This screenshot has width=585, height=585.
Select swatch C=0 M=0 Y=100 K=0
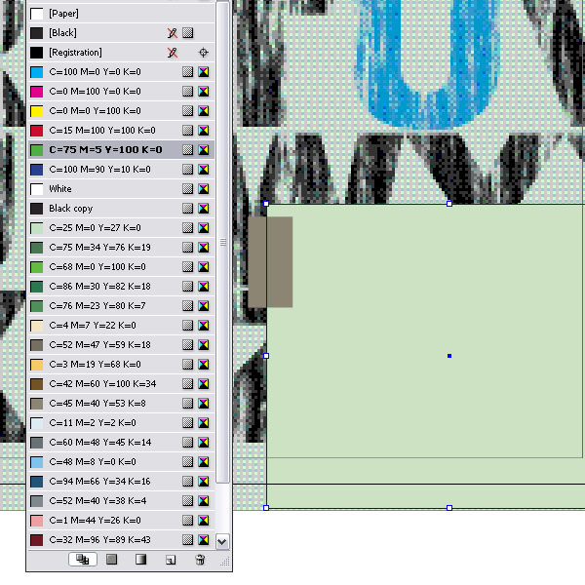(121, 111)
